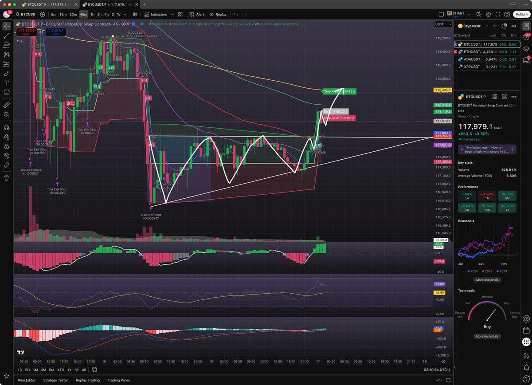Expand the favorite indicators dropdown arrow
532x385 pixels.
click(172, 14)
